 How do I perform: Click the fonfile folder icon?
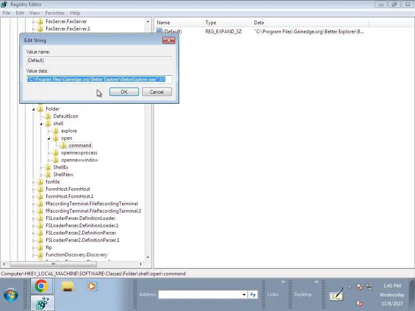pyautogui.click(x=40, y=182)
